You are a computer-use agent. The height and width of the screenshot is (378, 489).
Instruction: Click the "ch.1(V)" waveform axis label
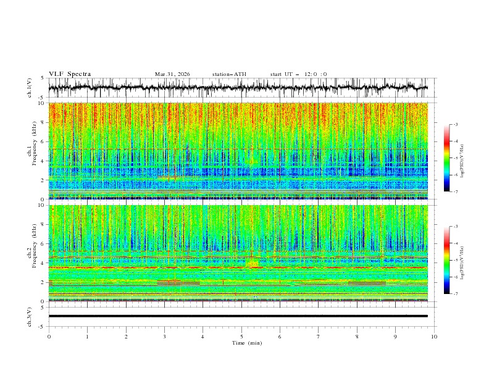[30, 88]
